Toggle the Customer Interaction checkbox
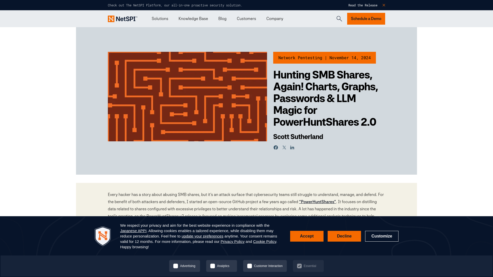This screenshot has width=493, height=277. tap(250, 266)
